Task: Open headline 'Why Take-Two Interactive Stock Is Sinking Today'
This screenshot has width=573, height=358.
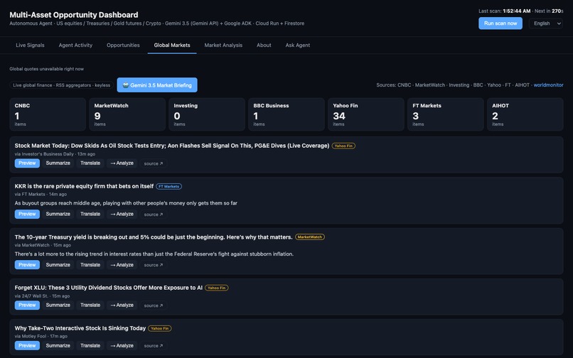Action: pos(80,328)
